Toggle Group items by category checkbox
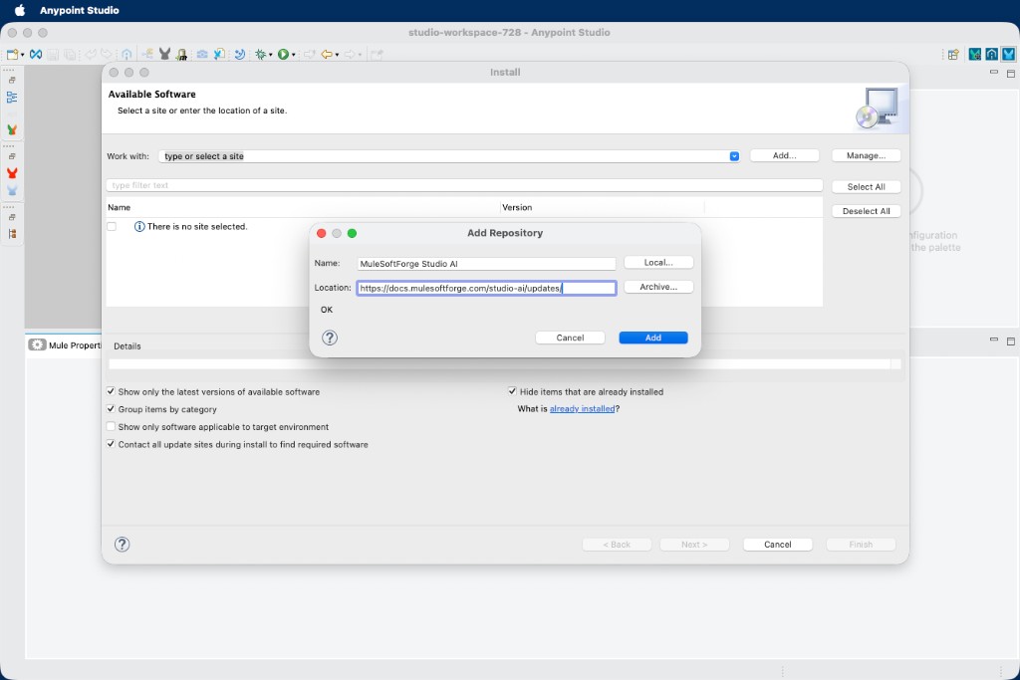 click(111, 409)
